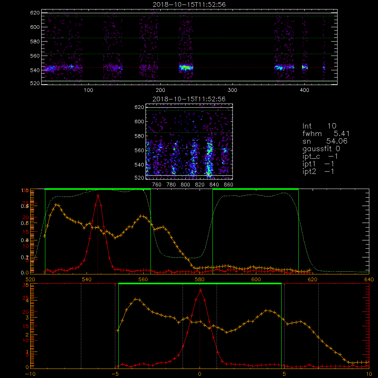Image resolution: width=378 pixels, height=378 pixels.
Task: Click x-axis tick 600 below the wavelength profile plot
Action: pyautogui.click(x=256, y=279)
